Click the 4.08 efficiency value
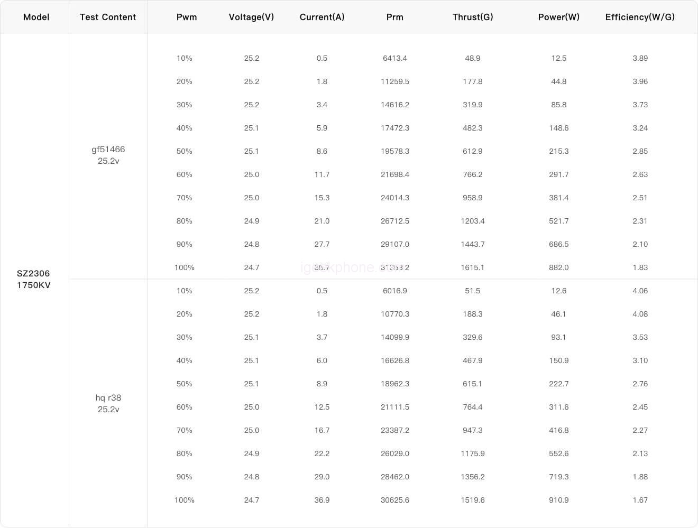The image size is (698, 528). pyautogui.click(x=640, y=314)
